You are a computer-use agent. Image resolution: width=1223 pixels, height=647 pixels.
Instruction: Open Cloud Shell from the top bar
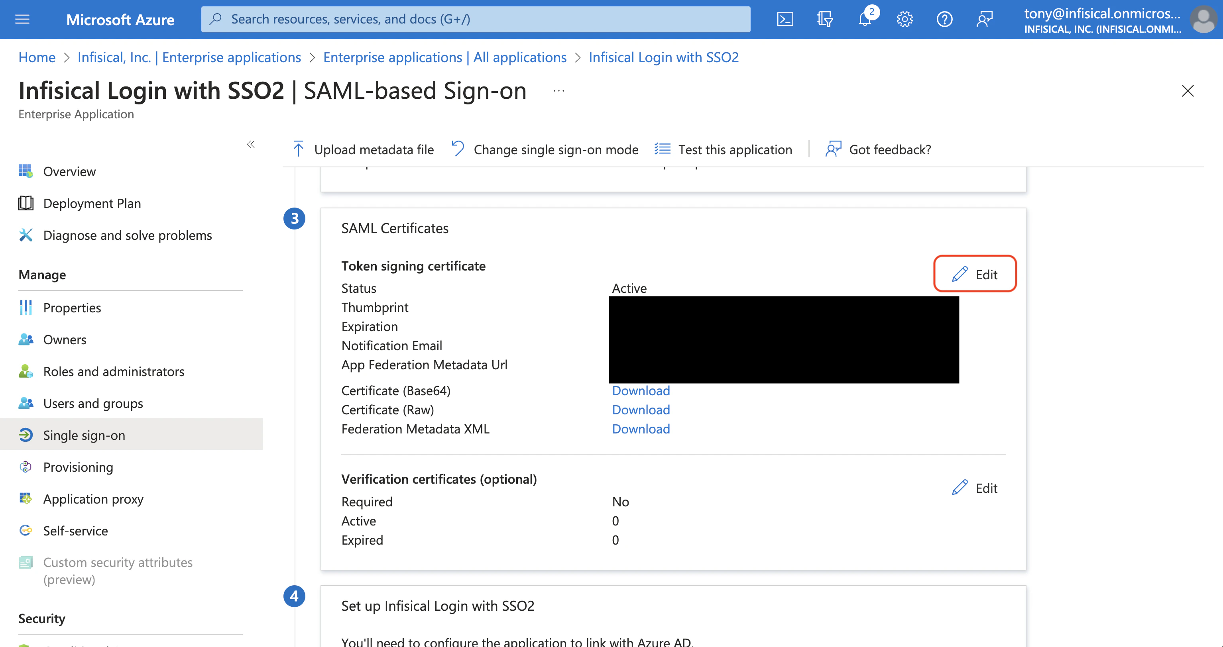click(x=785, y=19)
